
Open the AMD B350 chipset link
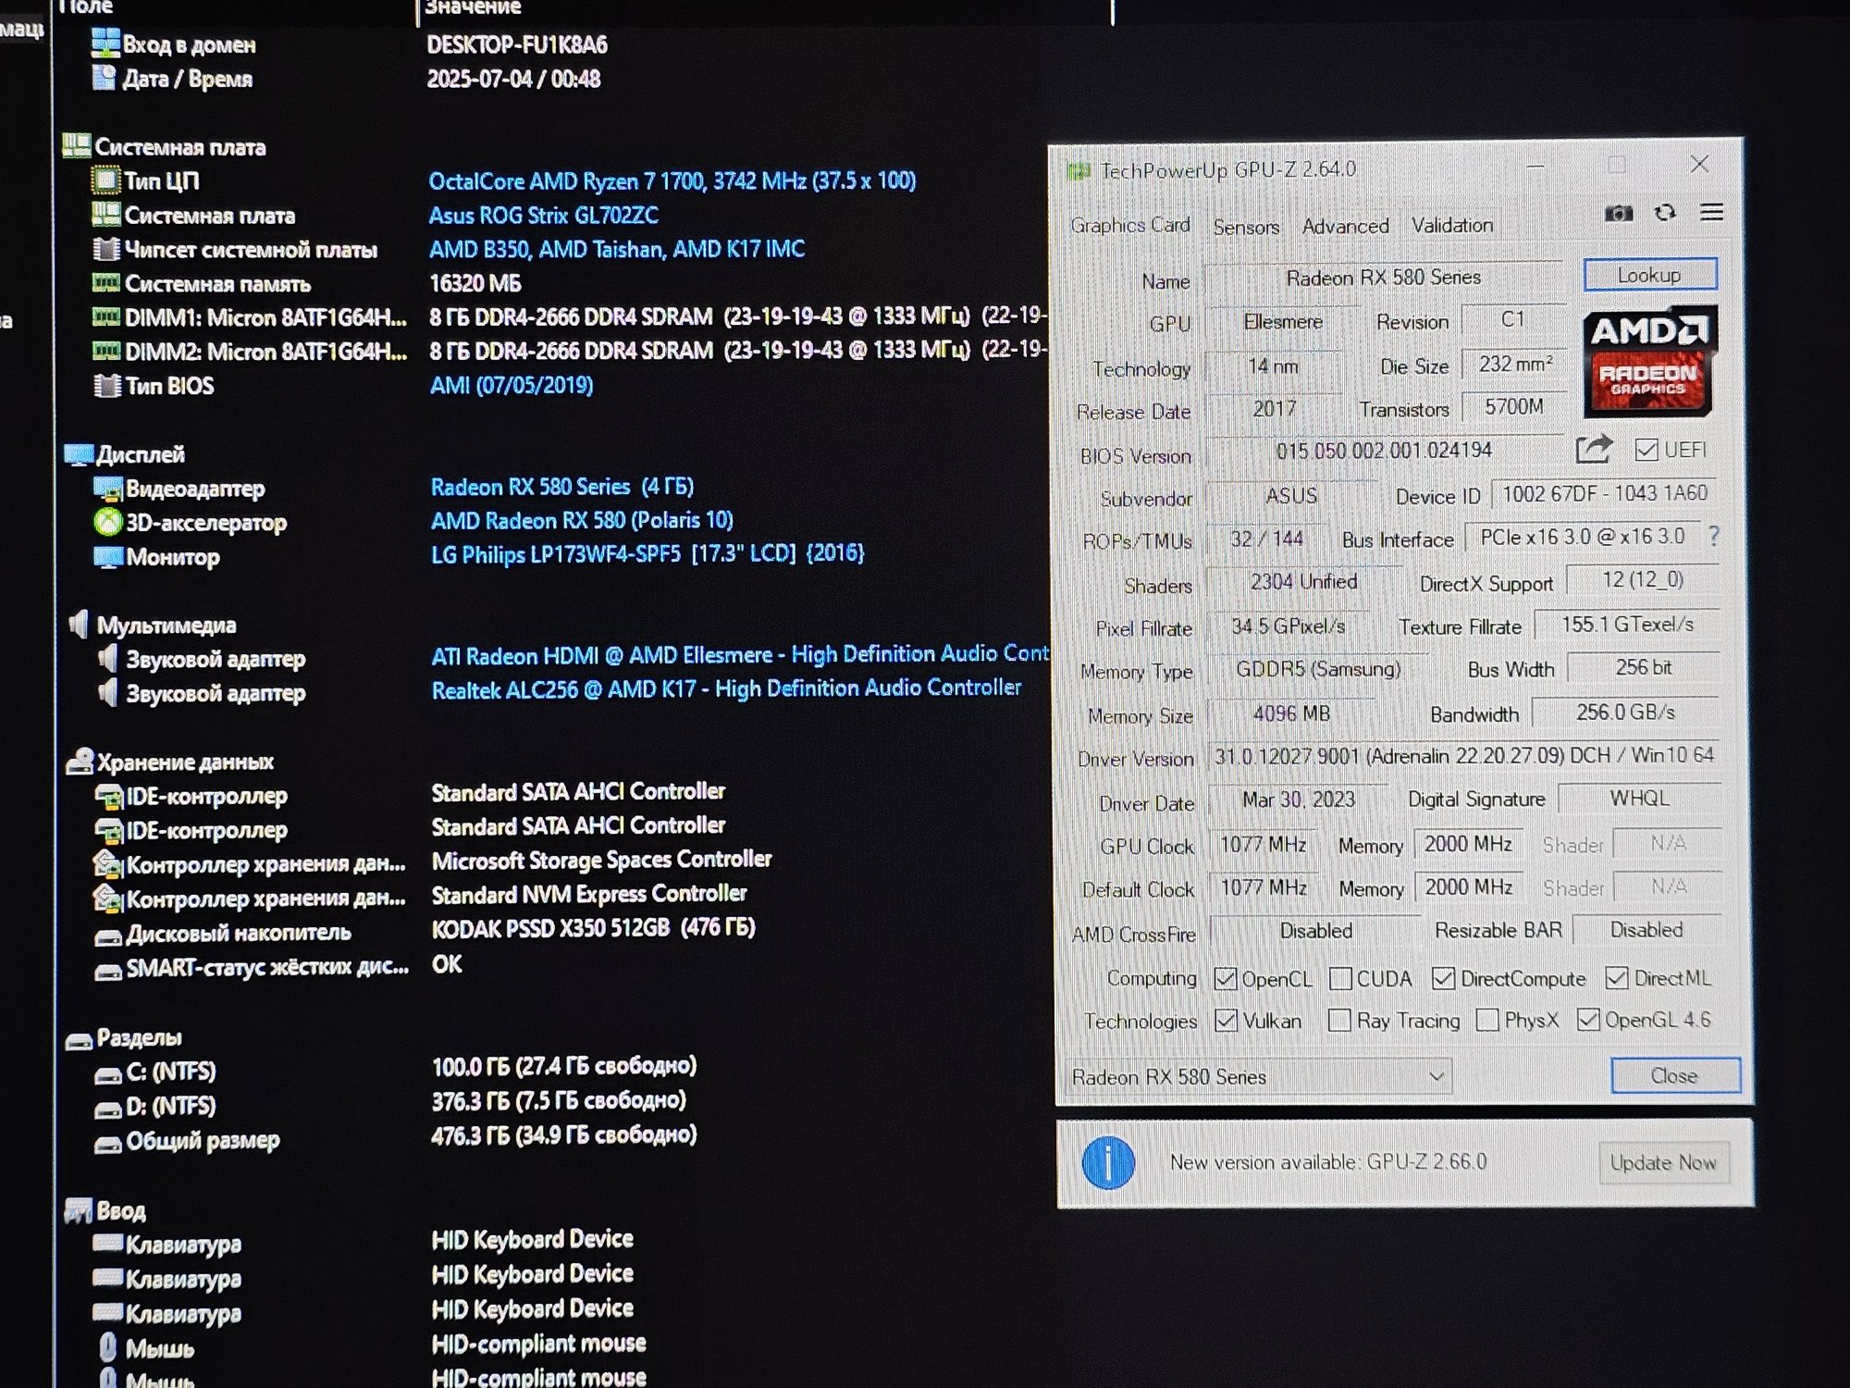coord(617,249)
